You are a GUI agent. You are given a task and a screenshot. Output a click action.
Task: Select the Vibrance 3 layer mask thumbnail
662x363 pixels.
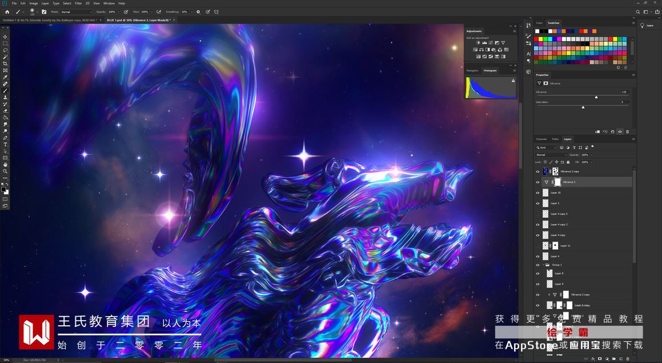click(x=557, y=182)
